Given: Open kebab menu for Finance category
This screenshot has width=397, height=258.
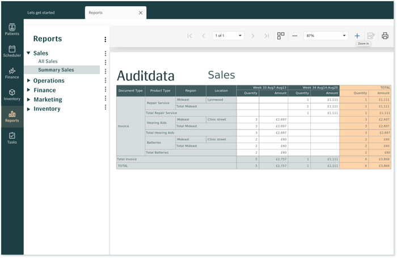Looking at the screenshot, I should [x=105, y=89].
